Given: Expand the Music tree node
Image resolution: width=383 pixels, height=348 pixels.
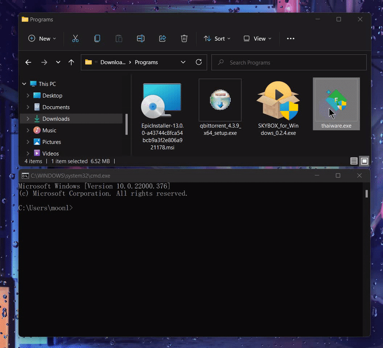Looking at the screenshot, I should point(28,130).
